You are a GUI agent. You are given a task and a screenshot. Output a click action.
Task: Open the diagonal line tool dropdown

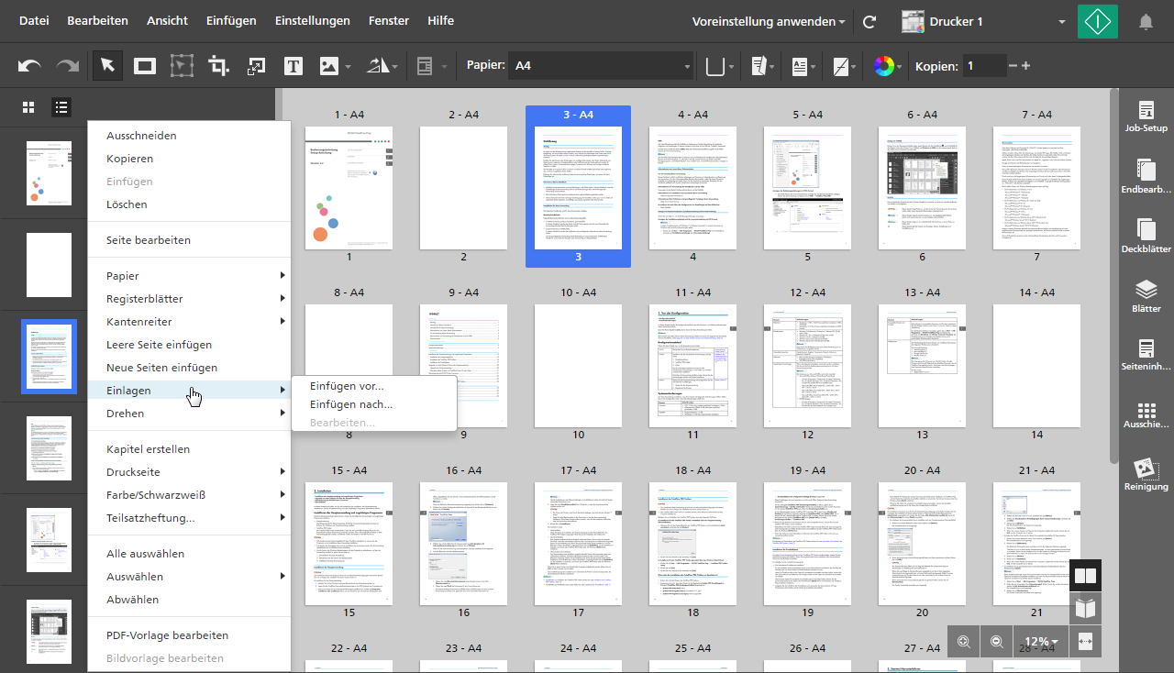point(845,66)
